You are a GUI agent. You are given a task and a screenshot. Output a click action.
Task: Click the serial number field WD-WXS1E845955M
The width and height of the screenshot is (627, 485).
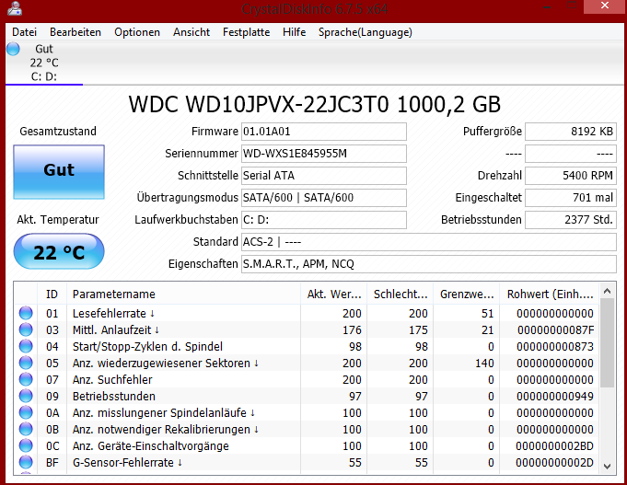[324, 154]
